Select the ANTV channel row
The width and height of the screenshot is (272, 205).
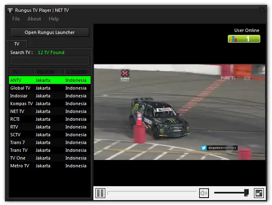coord(50,80)
